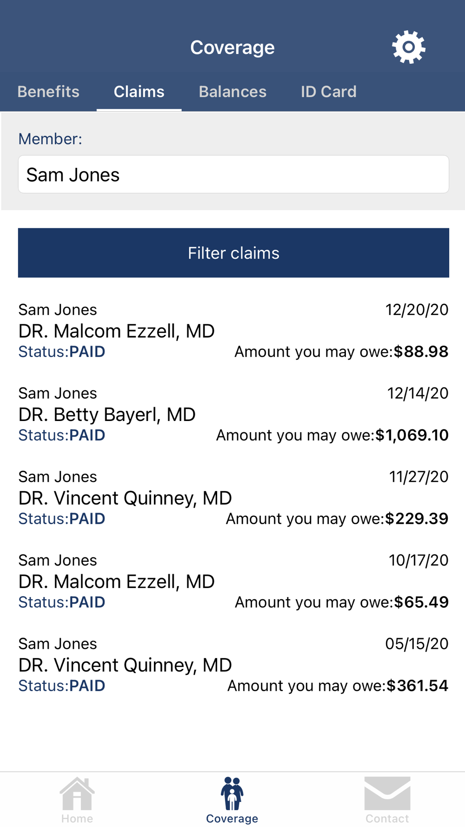Tap the $361.54 amount owed

[418, 686]
